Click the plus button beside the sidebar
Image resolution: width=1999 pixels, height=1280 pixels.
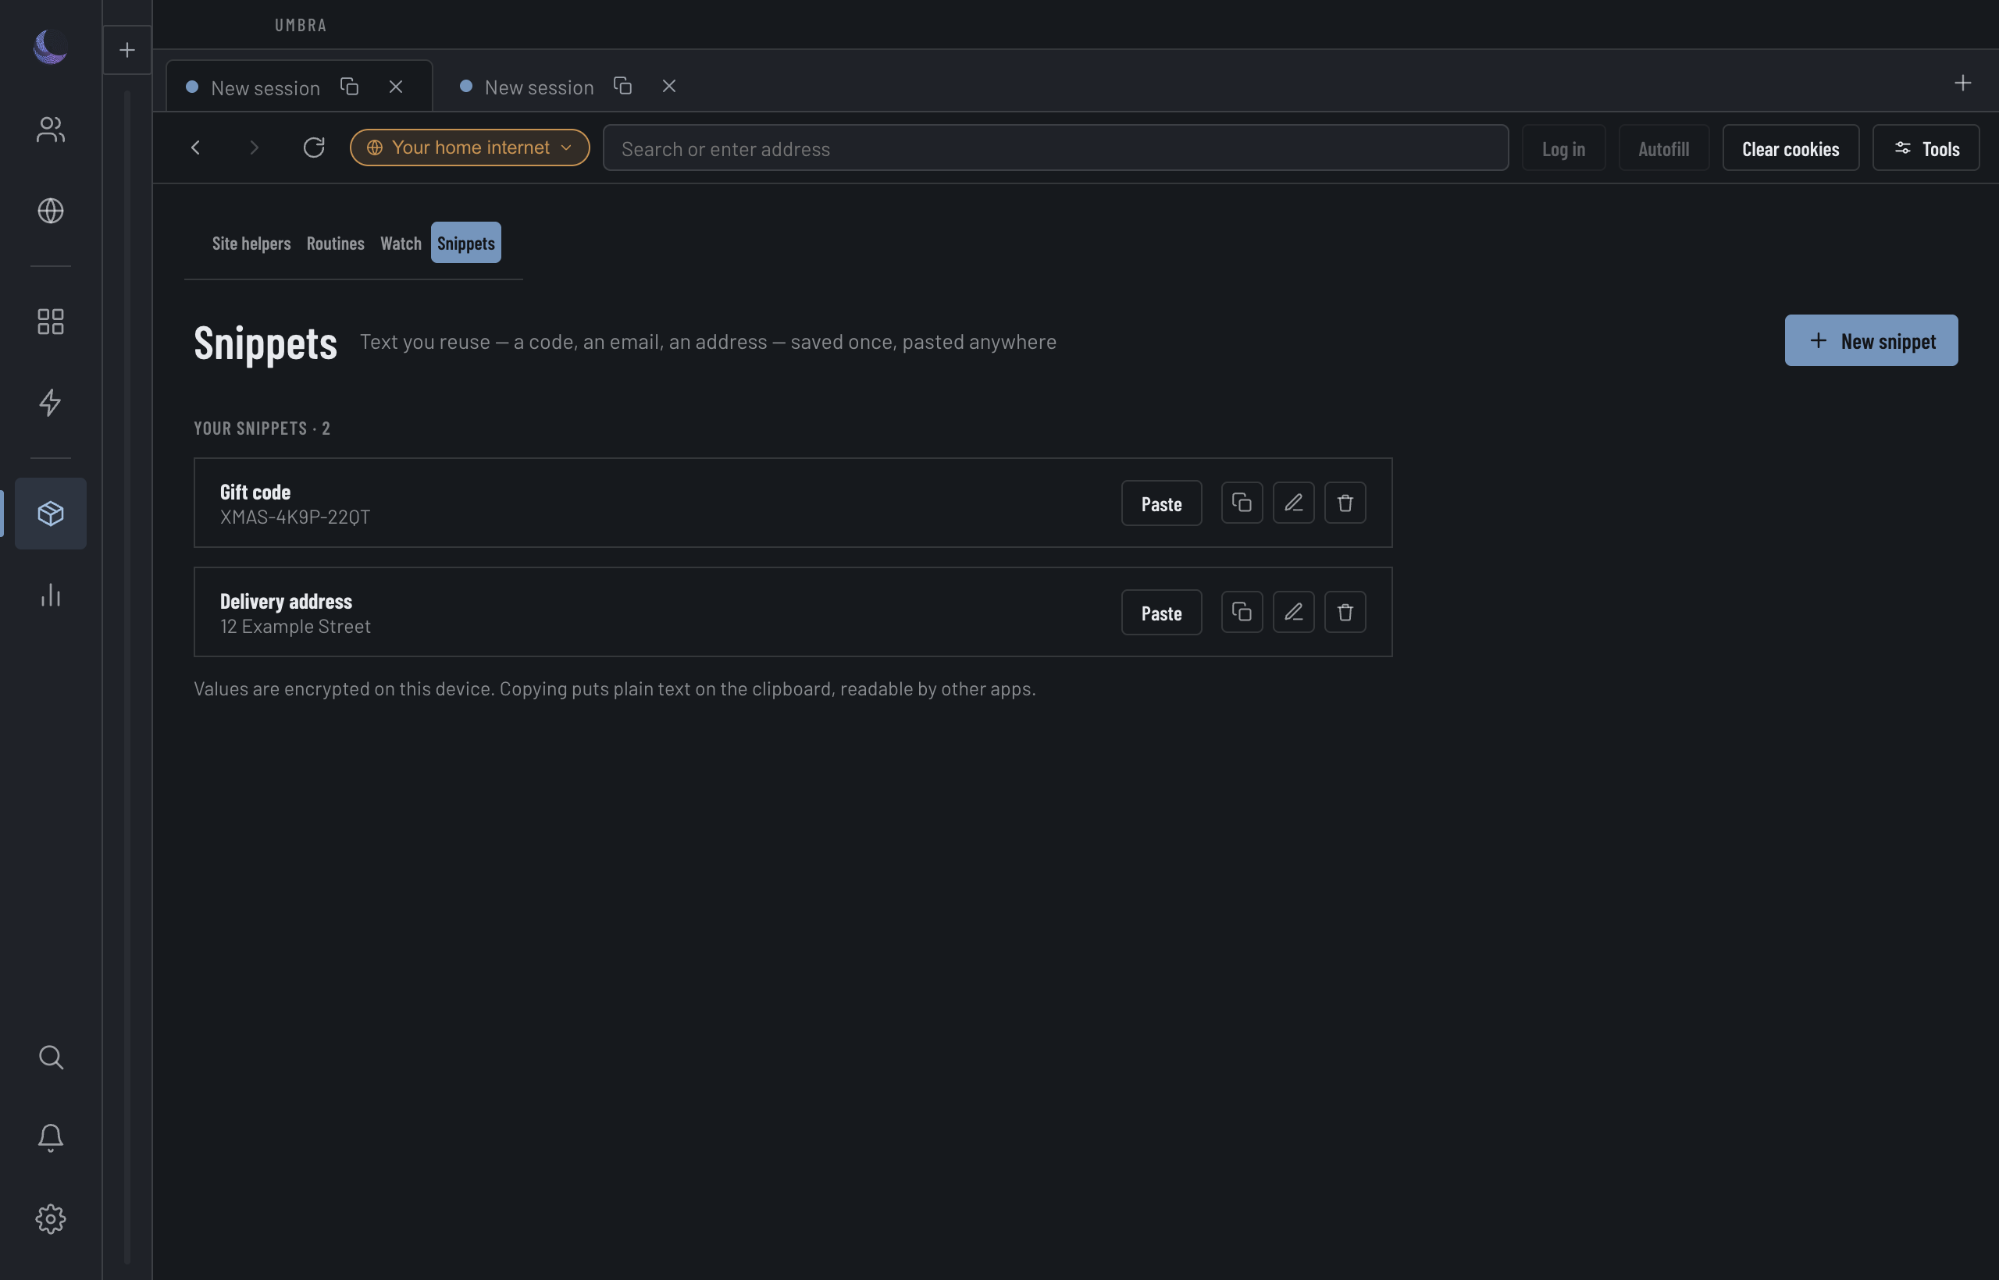[127, 51]
